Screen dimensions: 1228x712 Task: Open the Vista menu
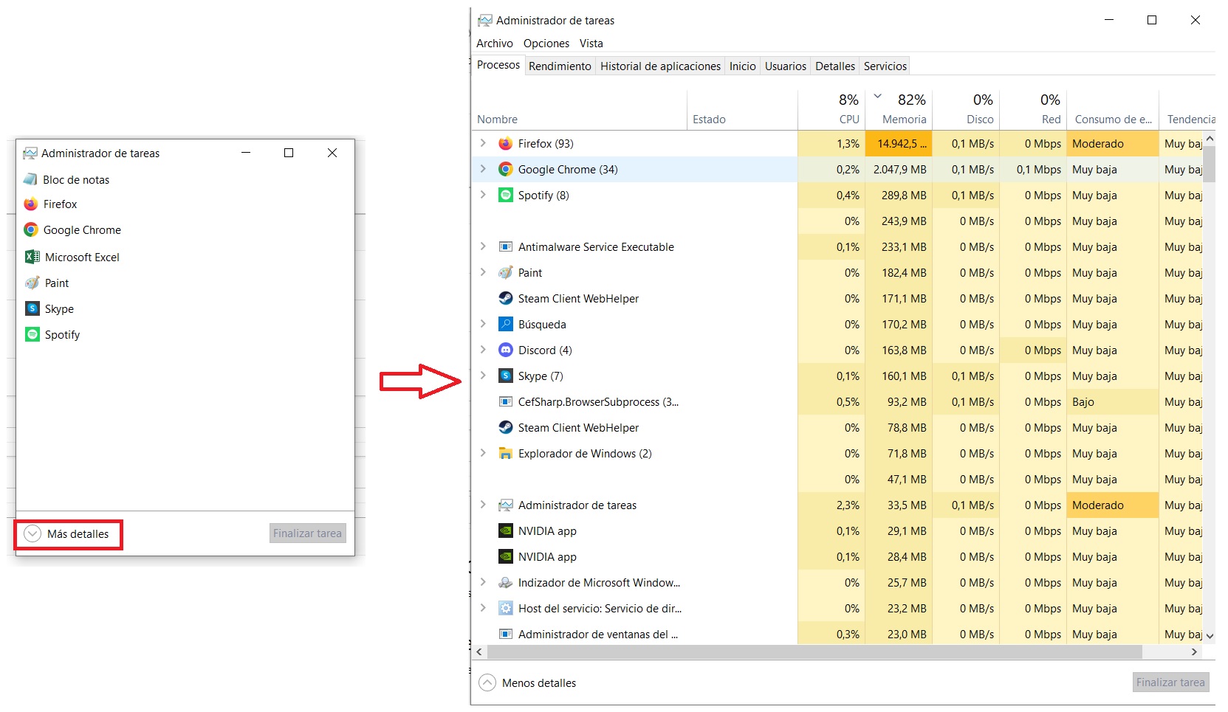tap(591, 44)
